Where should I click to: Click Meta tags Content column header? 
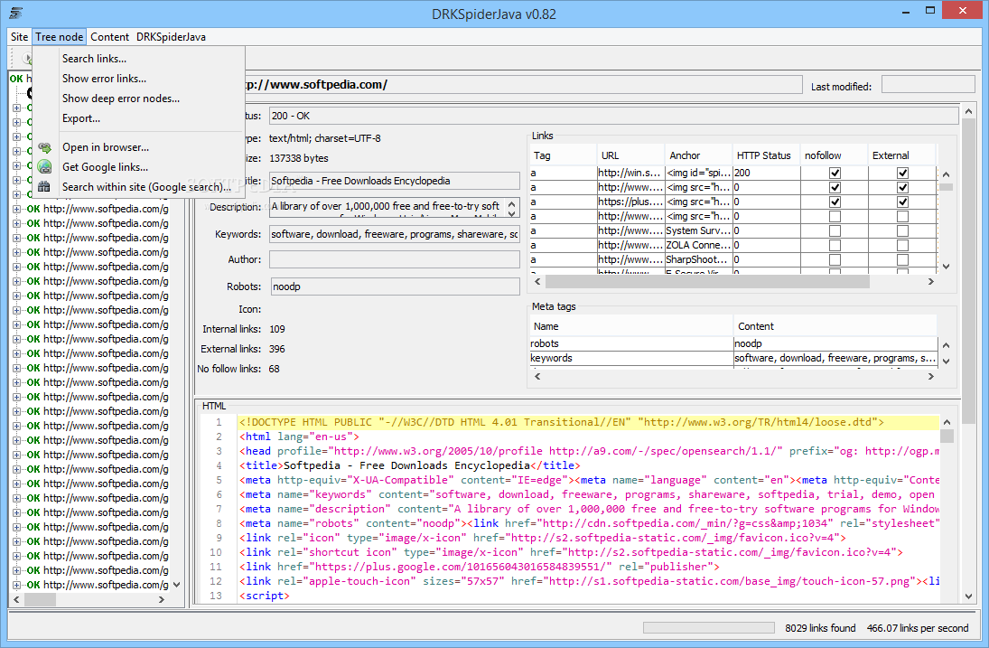point(835,326)
